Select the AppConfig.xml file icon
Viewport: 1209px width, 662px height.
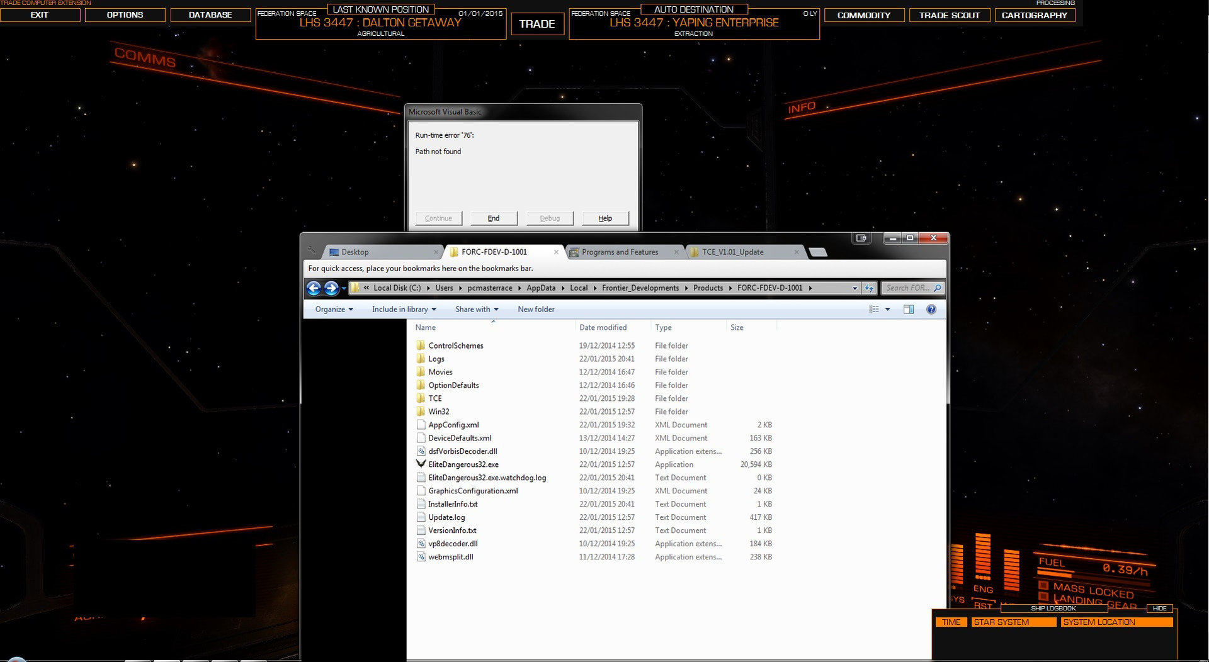[421, 425]
